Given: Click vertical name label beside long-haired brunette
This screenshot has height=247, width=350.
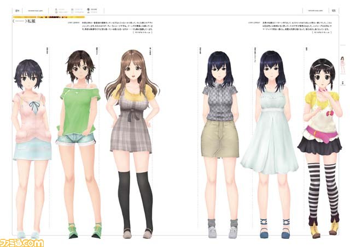Looking at the screenshot, I should coord(150,51).
